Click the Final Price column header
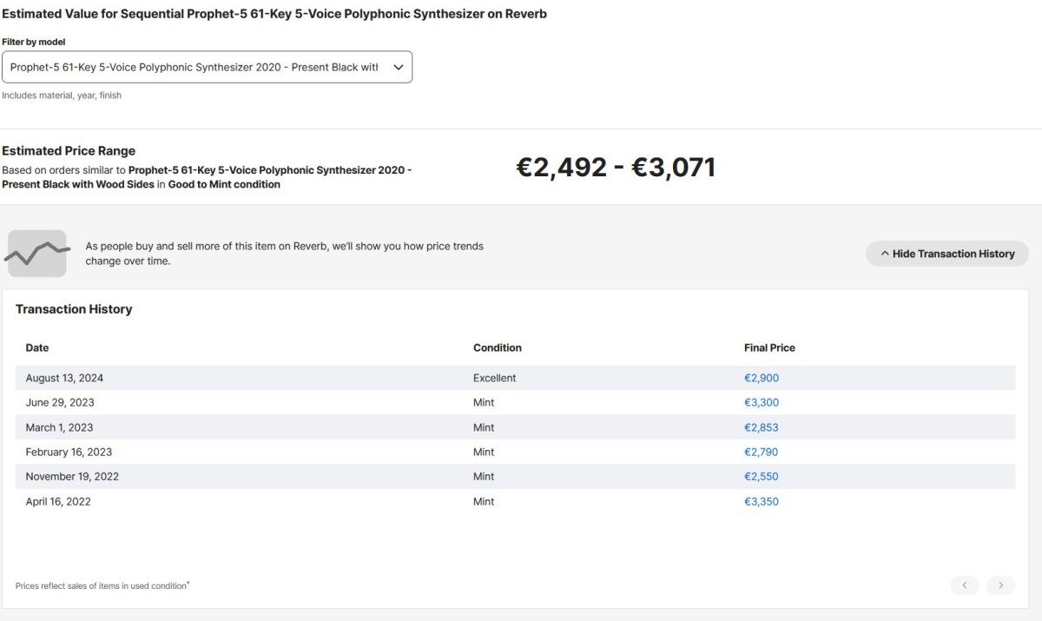 coord(769,347)
